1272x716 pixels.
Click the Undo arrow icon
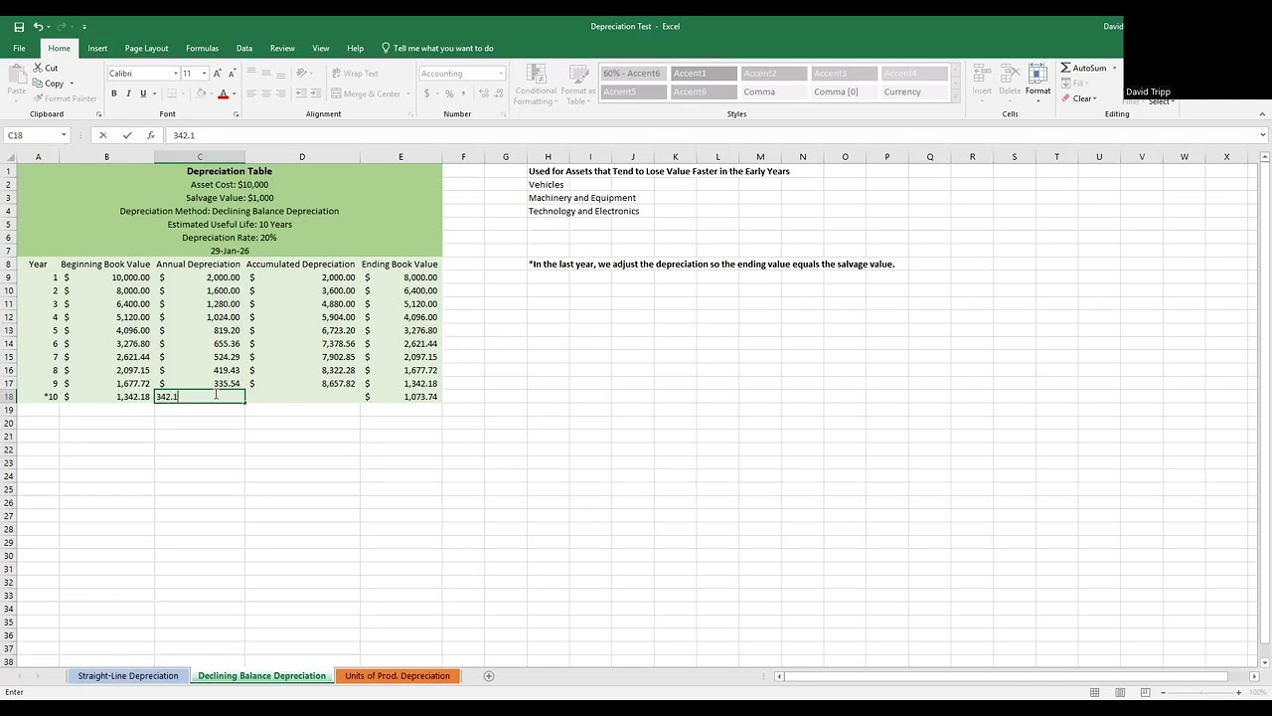[x=38, y=27]
